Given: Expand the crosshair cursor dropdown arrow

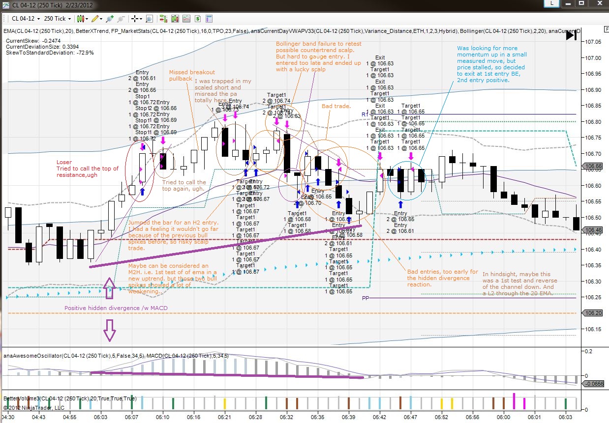Looking at the screenshot, I should [x=141, y=19].
